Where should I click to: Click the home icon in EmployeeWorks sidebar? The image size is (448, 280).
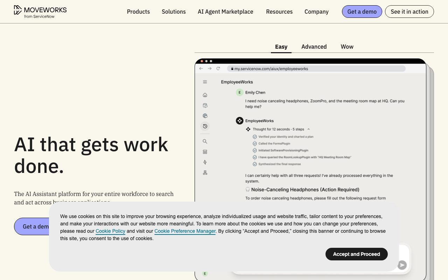(205, 95)
